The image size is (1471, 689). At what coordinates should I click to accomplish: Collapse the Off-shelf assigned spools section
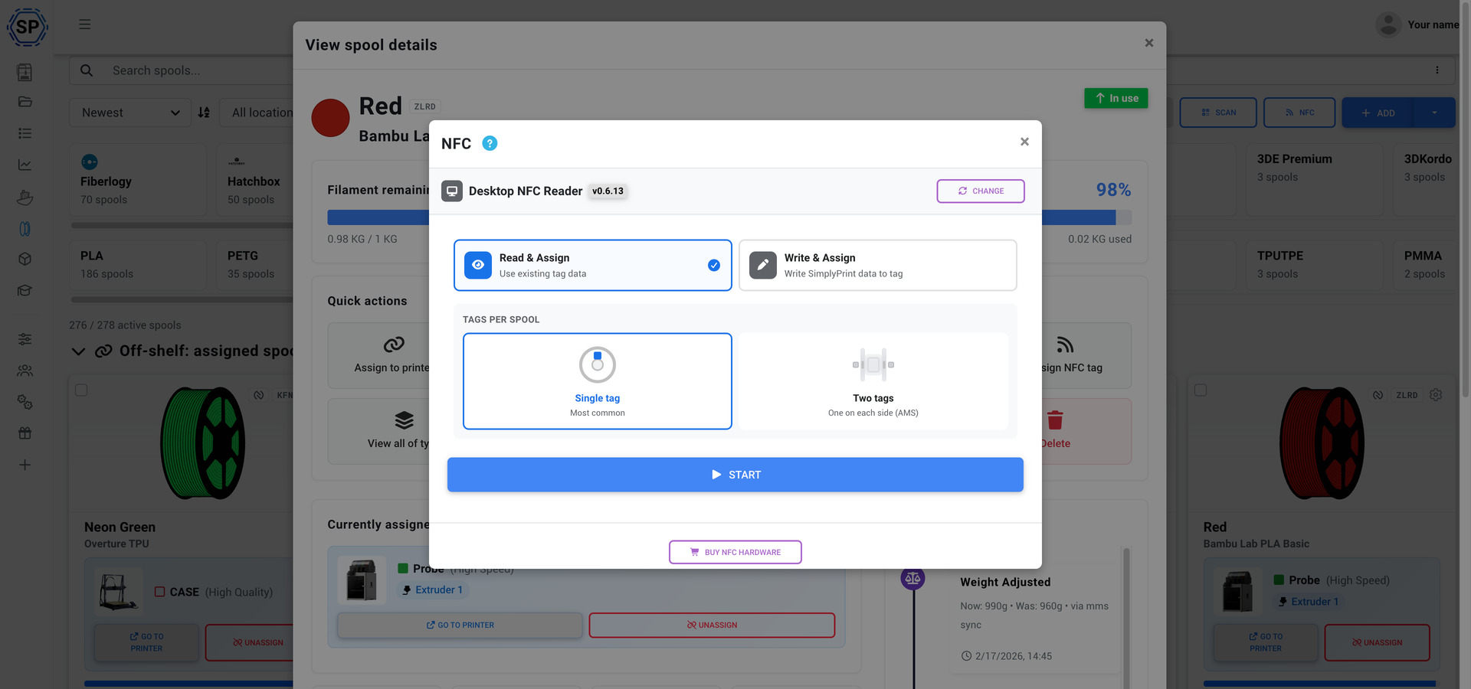click(x=78, y=351)
